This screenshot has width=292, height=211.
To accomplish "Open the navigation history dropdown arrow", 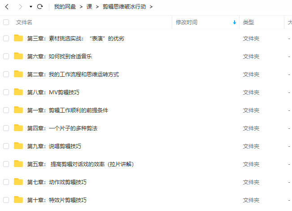I will [x=31, y=7].
